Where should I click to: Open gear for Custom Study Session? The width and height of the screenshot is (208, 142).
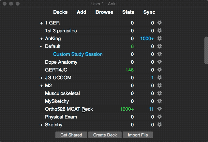159,54
